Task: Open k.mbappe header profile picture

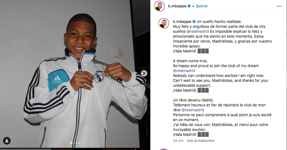Action: tap(159, 6)
